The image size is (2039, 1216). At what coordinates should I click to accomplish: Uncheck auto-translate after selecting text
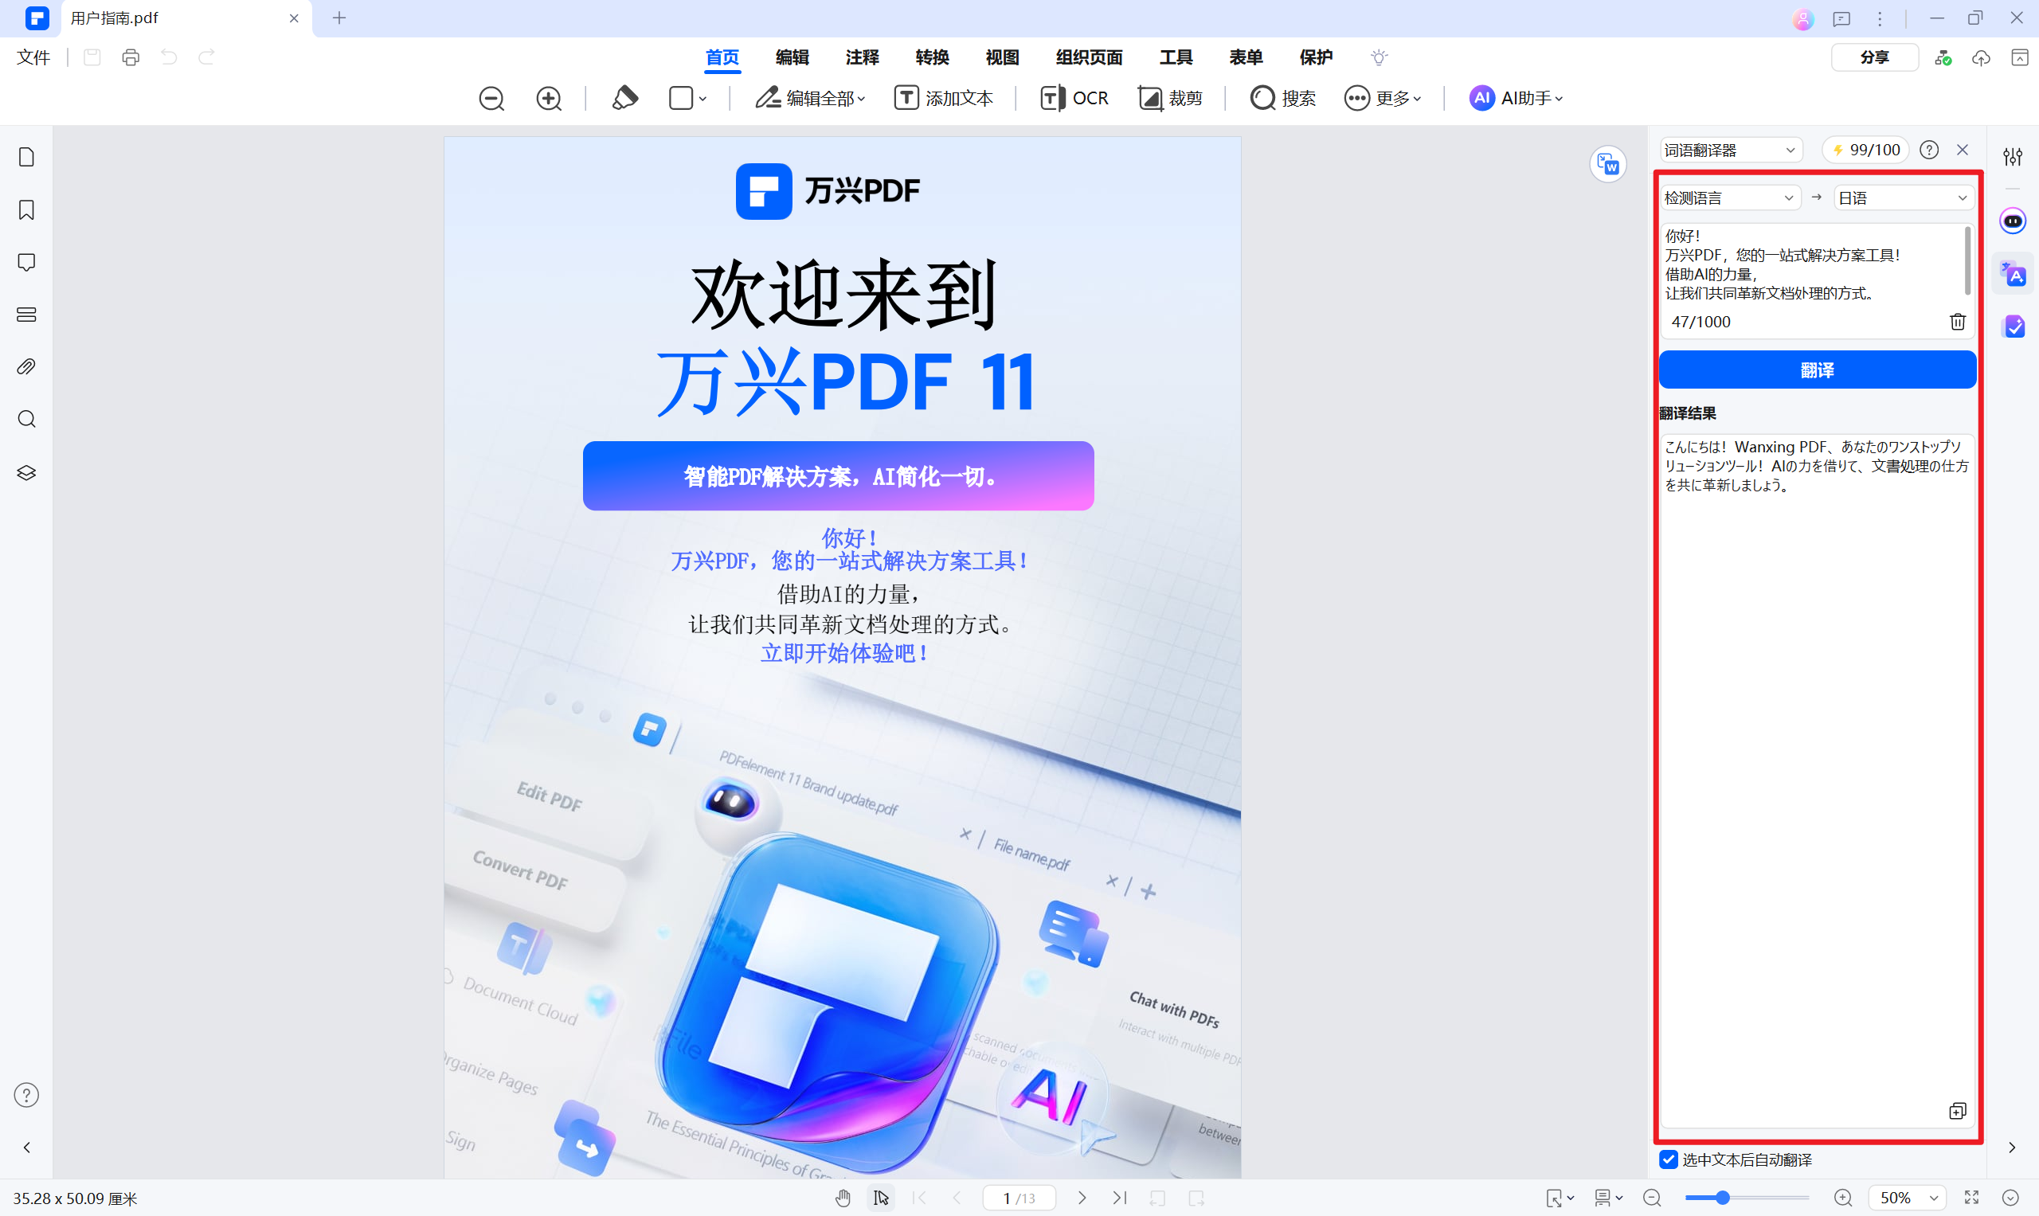pos(1669,1159)
